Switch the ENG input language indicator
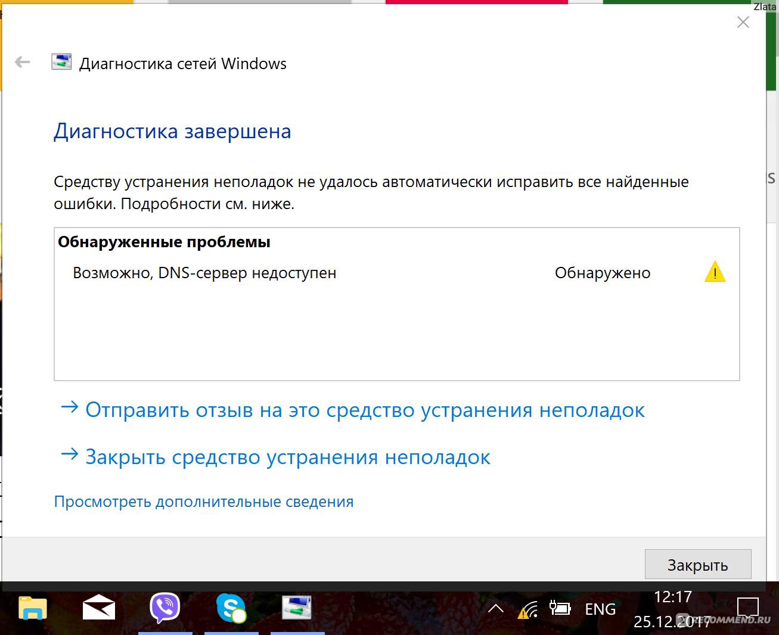Image resolution: width=779 pixels, height=635 pixels. click(x=600, y=609)
